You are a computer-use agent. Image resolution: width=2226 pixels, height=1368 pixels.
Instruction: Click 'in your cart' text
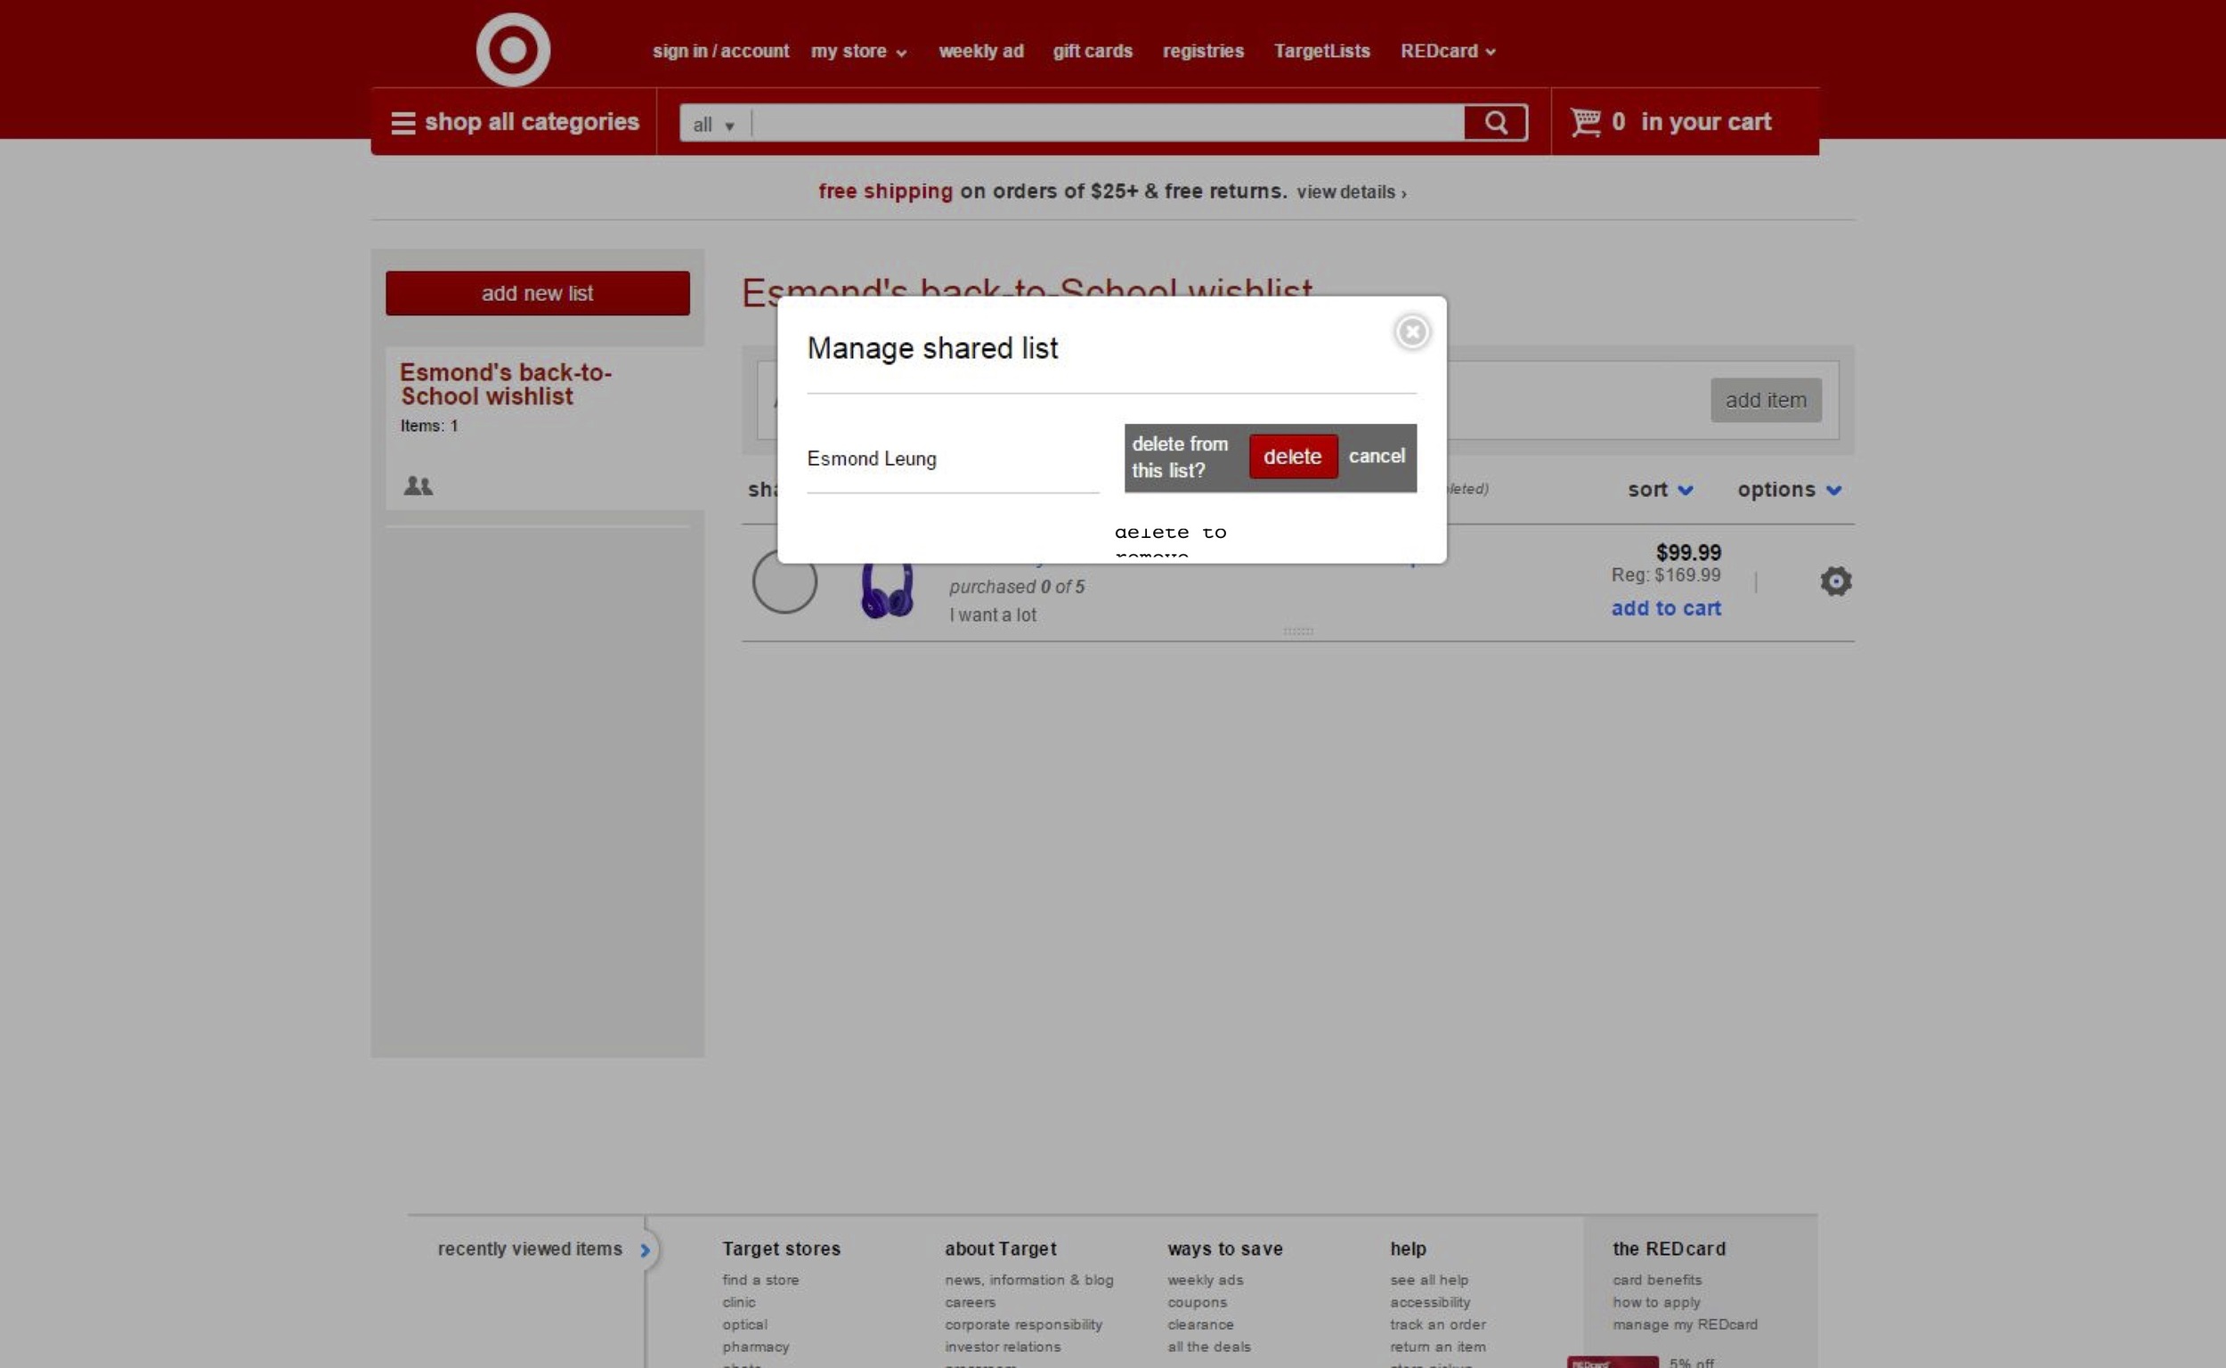point(1705,121)
